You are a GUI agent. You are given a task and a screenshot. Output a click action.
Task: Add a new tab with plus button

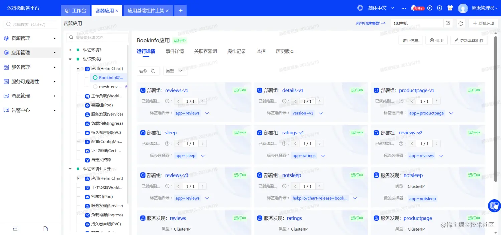point(180,11)
